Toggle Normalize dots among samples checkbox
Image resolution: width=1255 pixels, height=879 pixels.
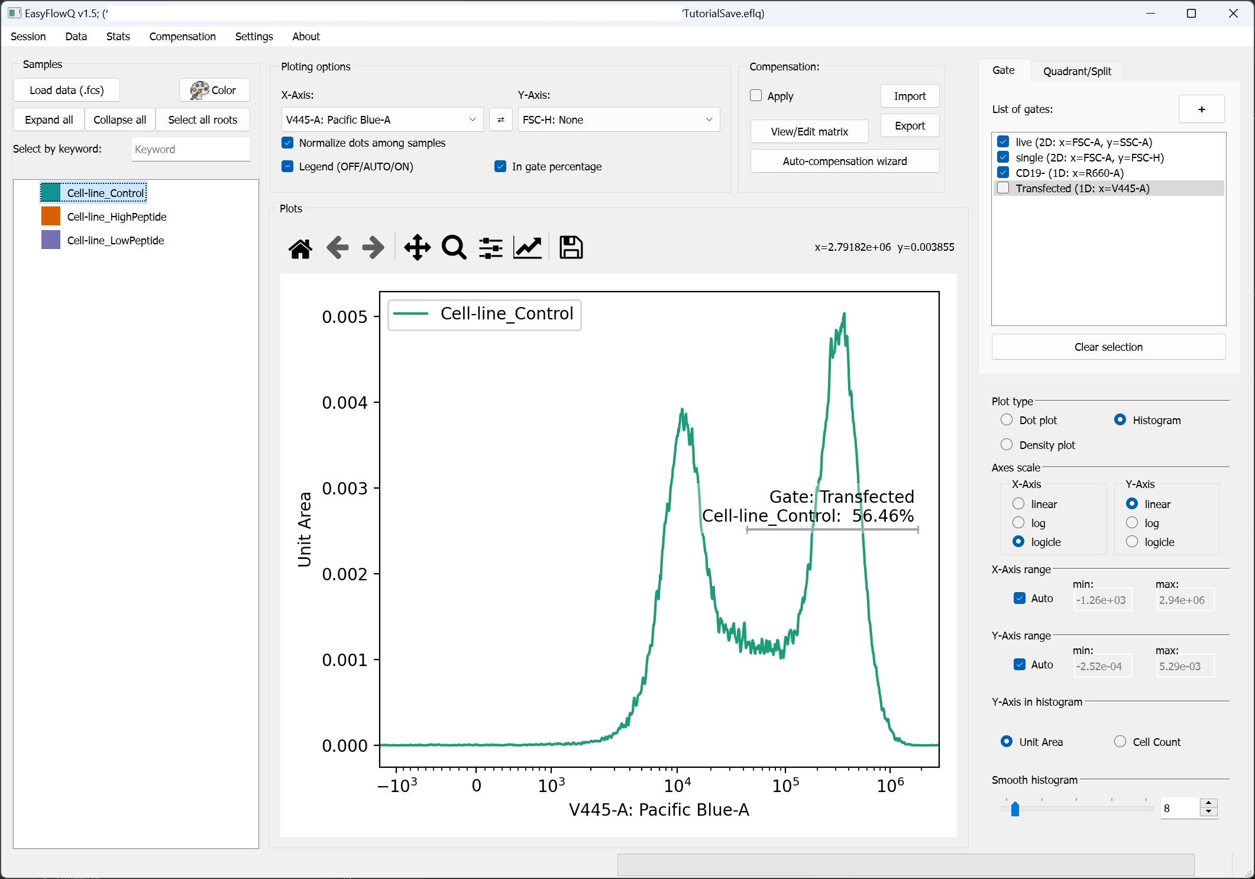point(287,143)
